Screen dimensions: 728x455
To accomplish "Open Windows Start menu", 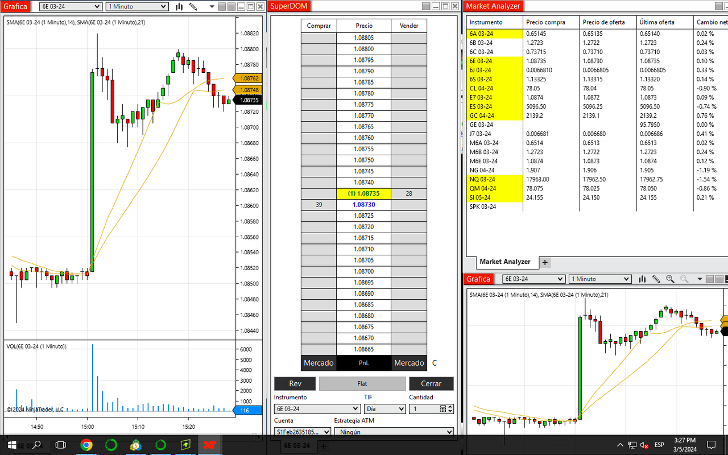I will click(13, 444).
